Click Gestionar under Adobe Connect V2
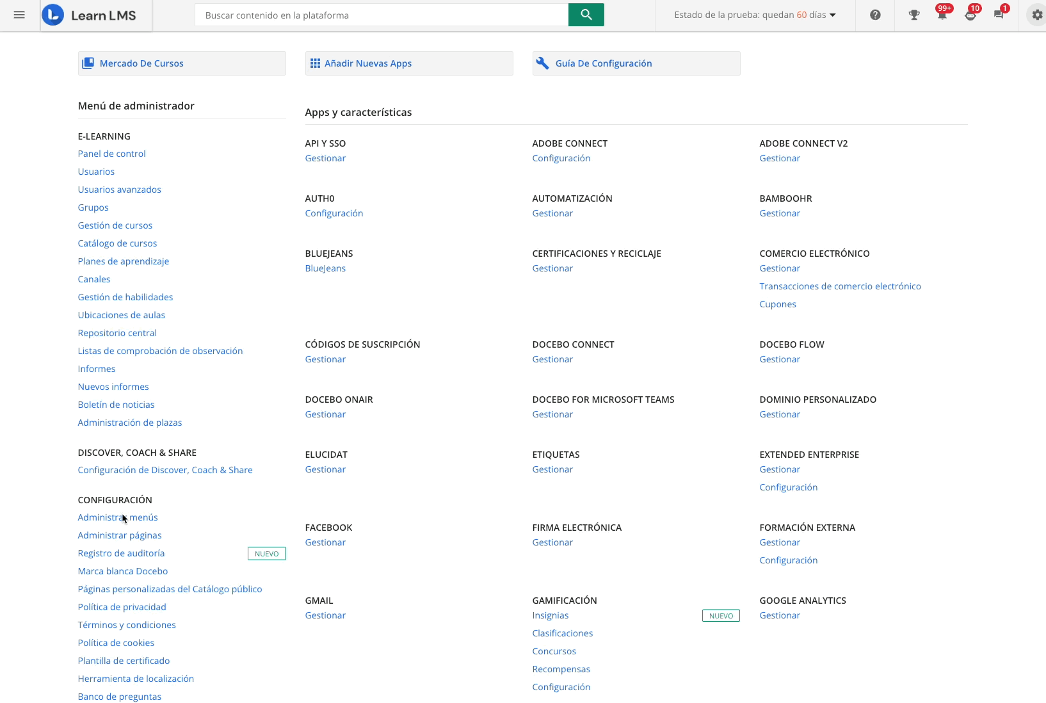This screenshot has height=703, width=1046. click(x=780, y=158)
